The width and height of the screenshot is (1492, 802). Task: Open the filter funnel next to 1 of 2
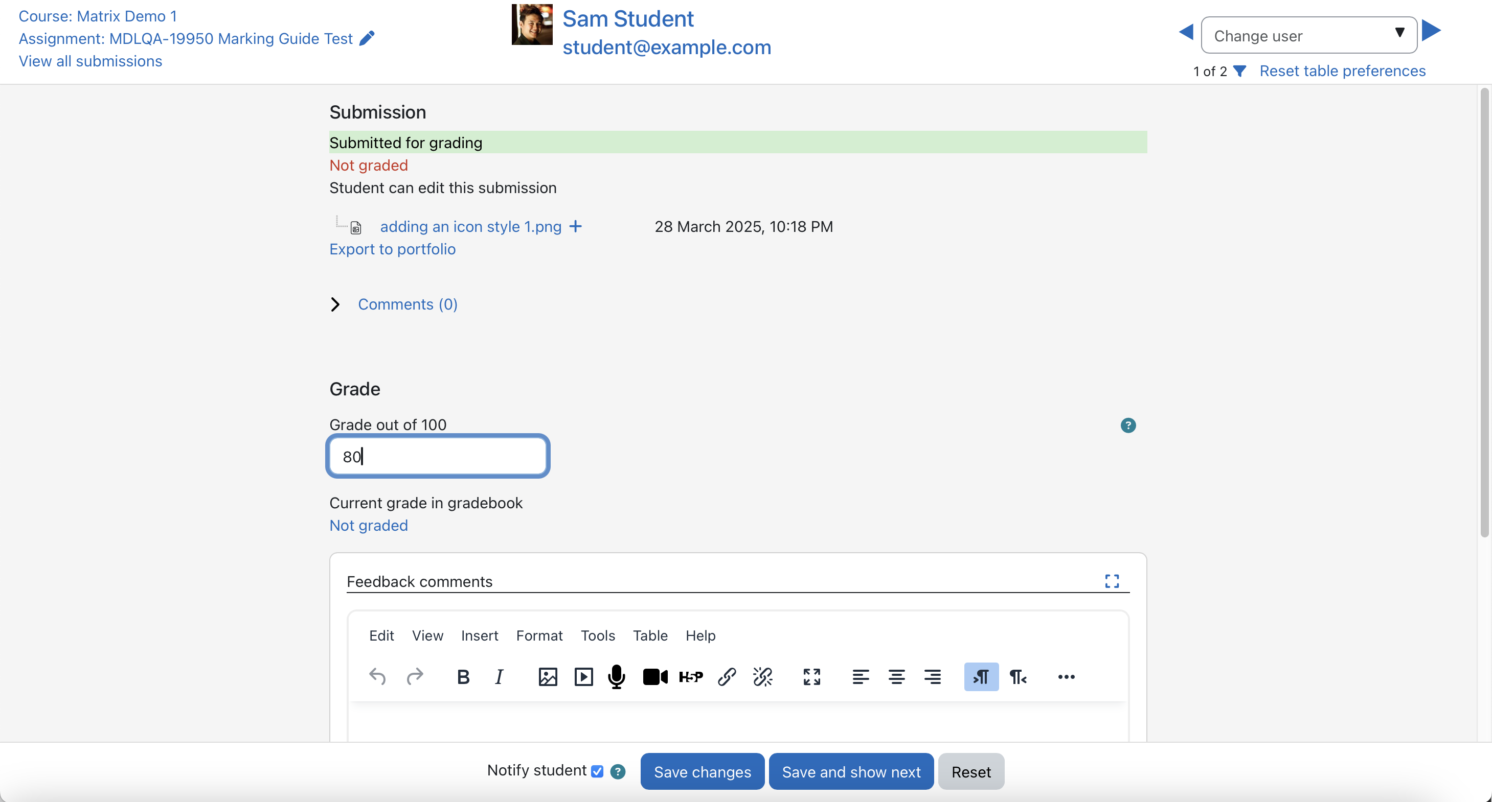point(1239,71)
